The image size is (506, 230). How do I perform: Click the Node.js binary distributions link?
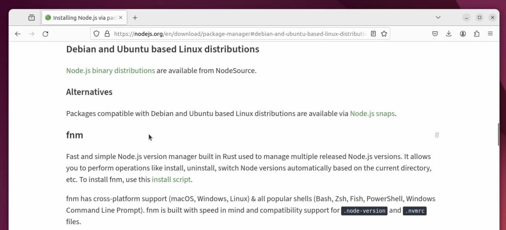111,71
